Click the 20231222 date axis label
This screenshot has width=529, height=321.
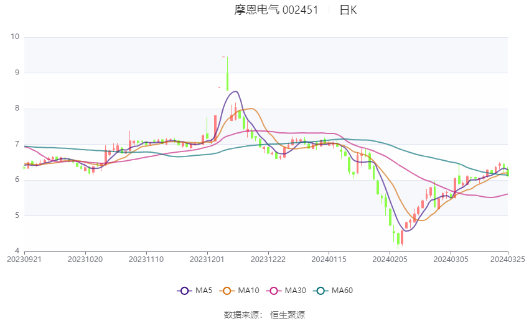[268, 260]
